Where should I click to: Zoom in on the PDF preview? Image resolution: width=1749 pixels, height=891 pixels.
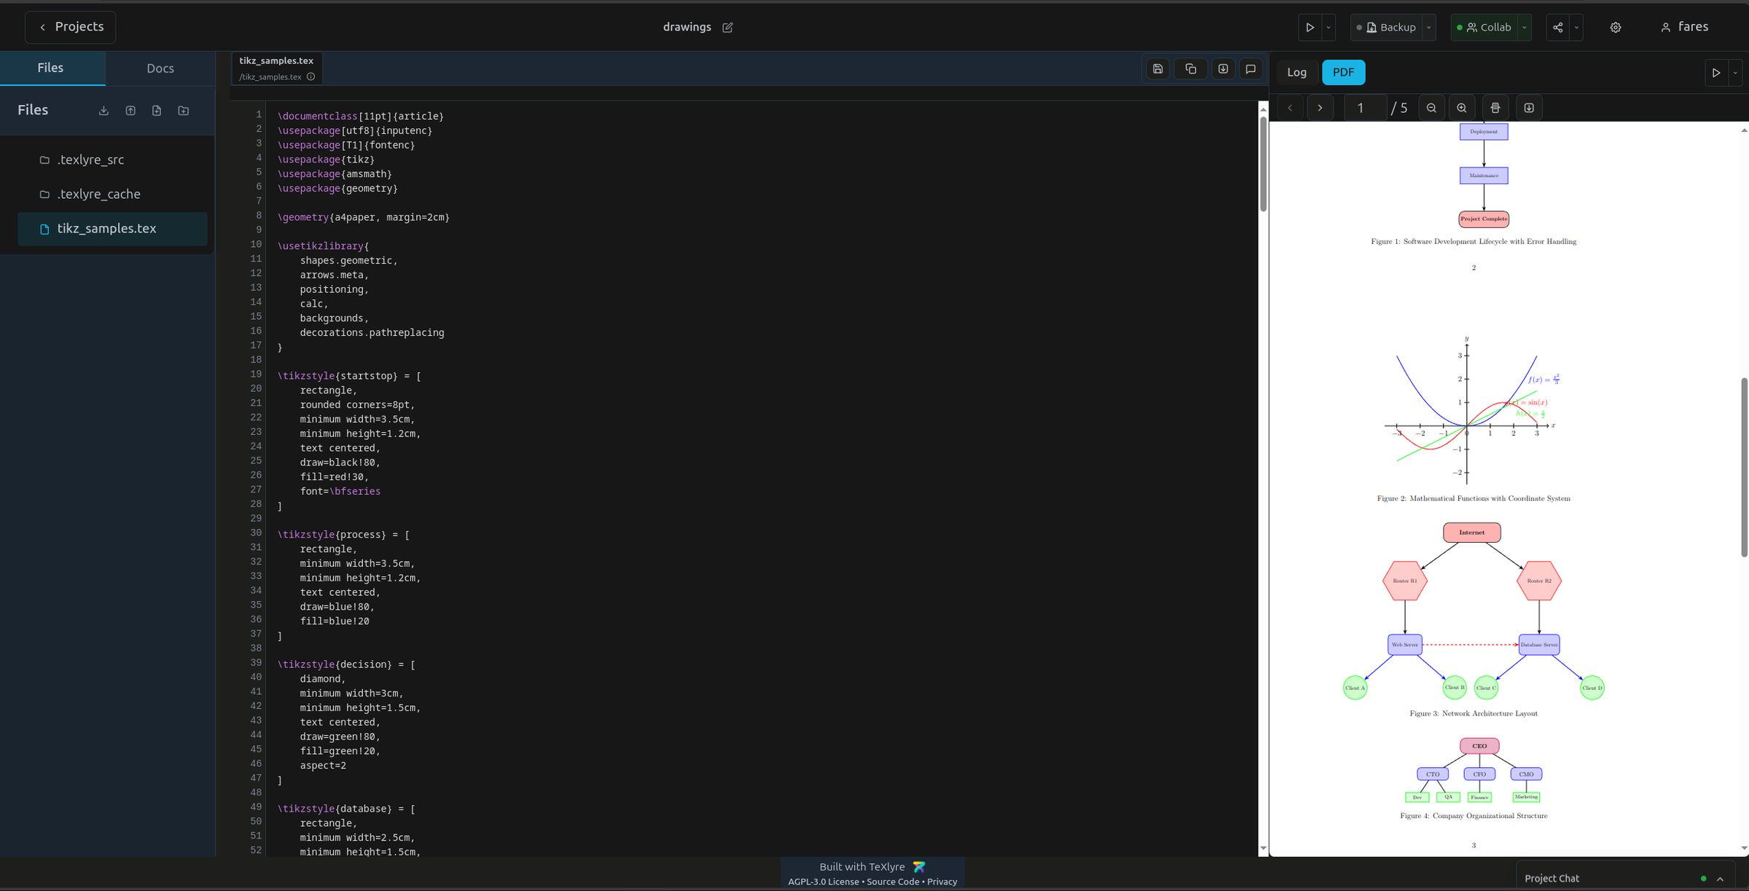[1462, 107]
